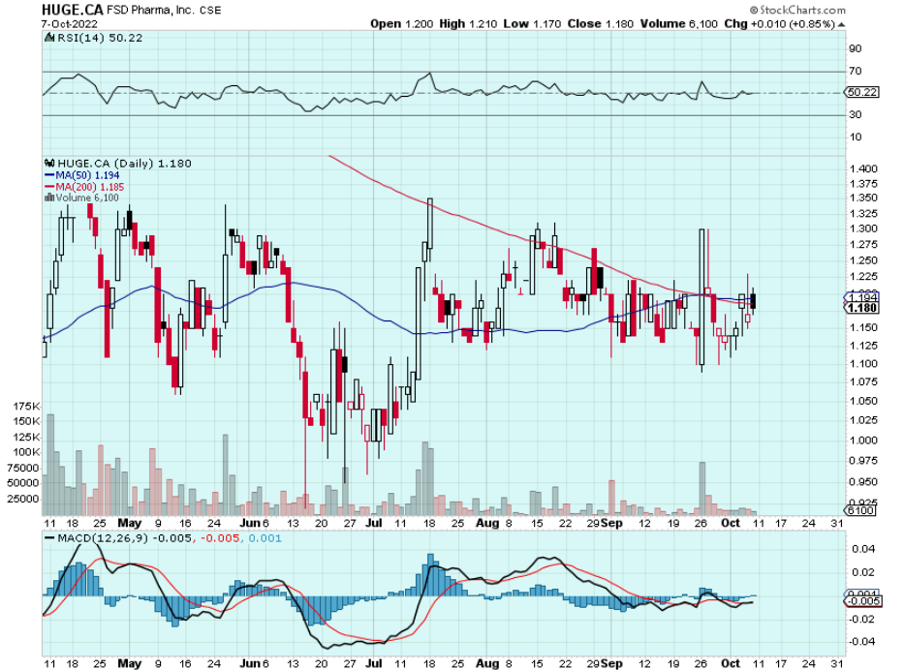Click the RSI indicator icon beside RSI(14)
Viewport: 904px width, 670px height.
[50, 38]
